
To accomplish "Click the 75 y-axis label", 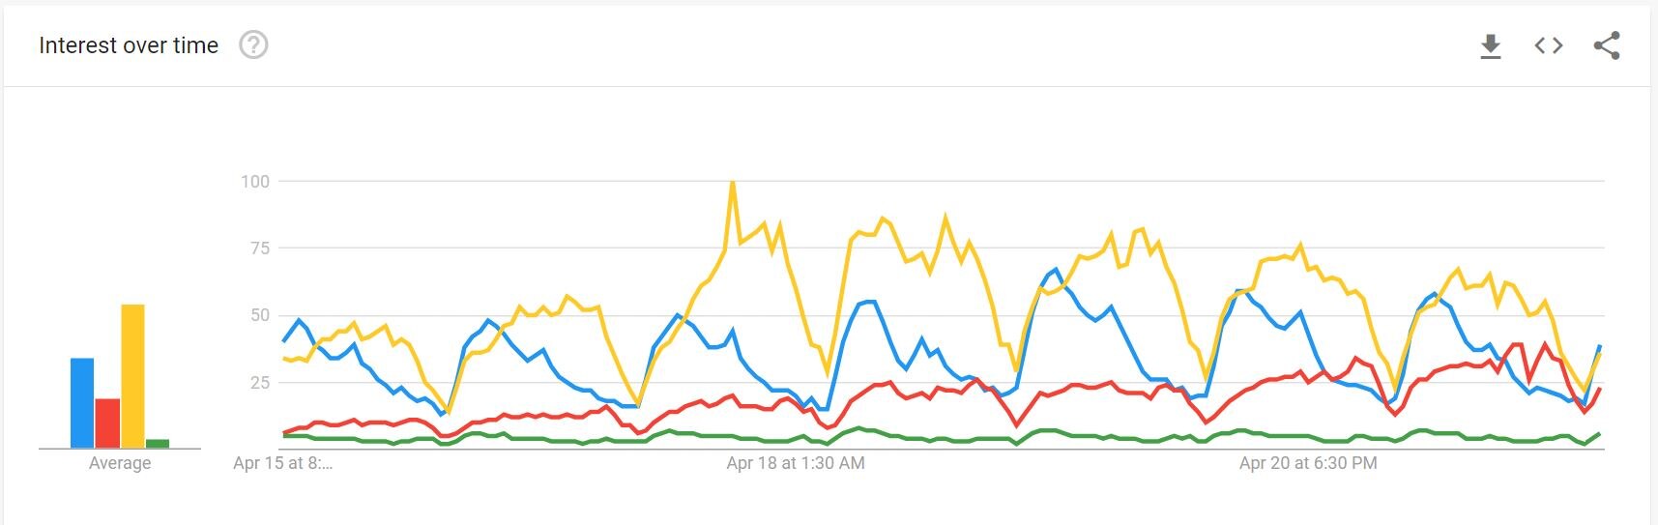I will point(259,248).
